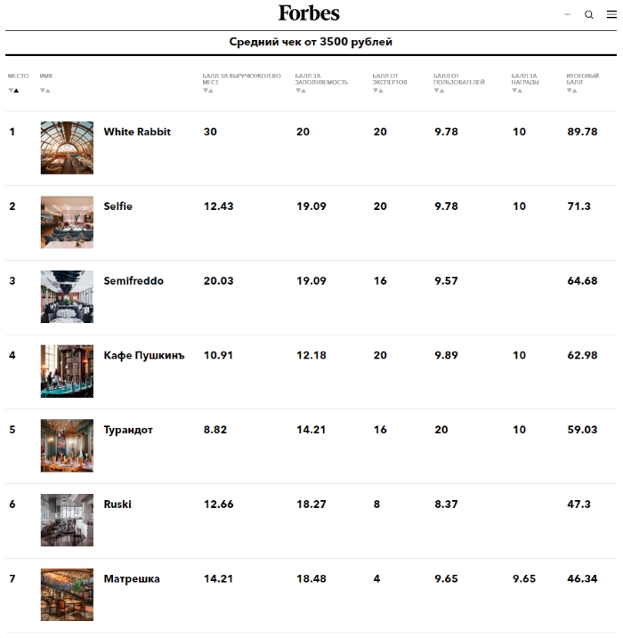Open the Ruski restaurant photo
The width and height of the screenshot is (623, 638).
tap(67, 520)
